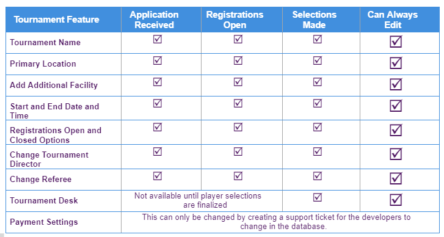Click Change Tournament Director Registrations Open checkbox
This screenshot has height=237, width=444.
click(238, 151)
